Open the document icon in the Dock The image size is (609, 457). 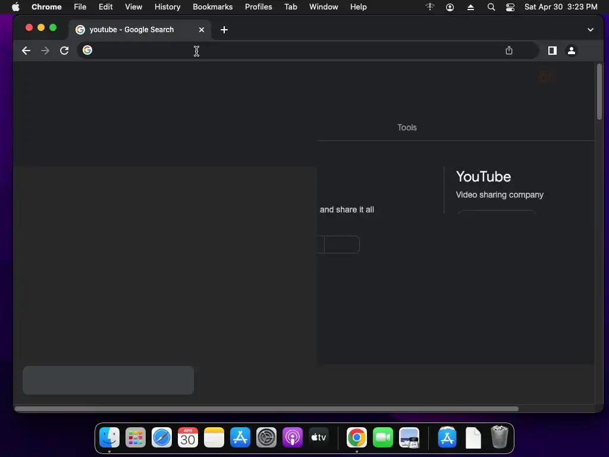pyautogui.click(x=473, y=437)
